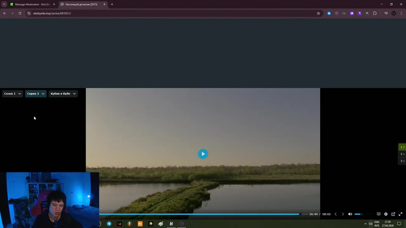Open the media controls icon in toolbar

pyautogui.click(x=386, y=13)
